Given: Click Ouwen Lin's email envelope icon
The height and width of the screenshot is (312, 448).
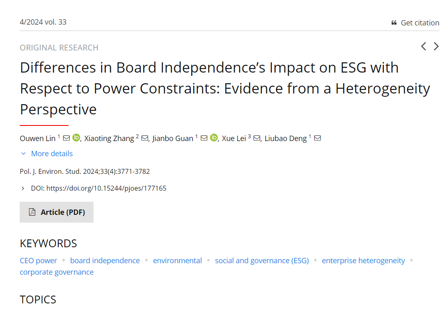Looking at the screenshot, I should [x=66, y=138].
